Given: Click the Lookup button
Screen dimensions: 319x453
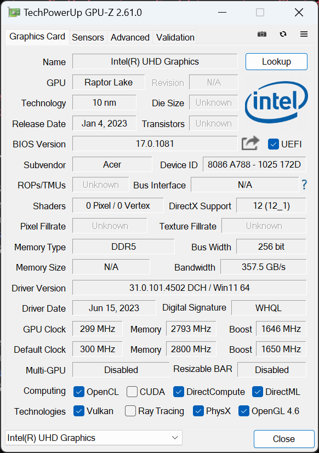Looking at the screenshot, I should tap(276, 61).
